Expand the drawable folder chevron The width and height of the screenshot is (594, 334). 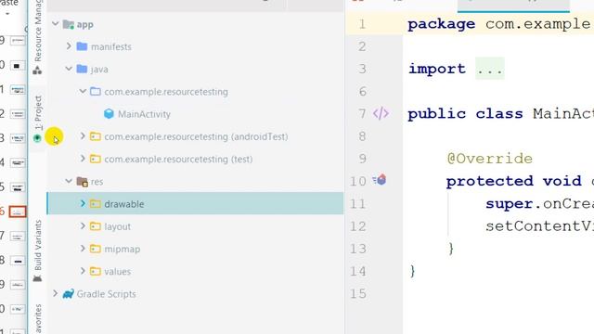[x=83, y=203]
